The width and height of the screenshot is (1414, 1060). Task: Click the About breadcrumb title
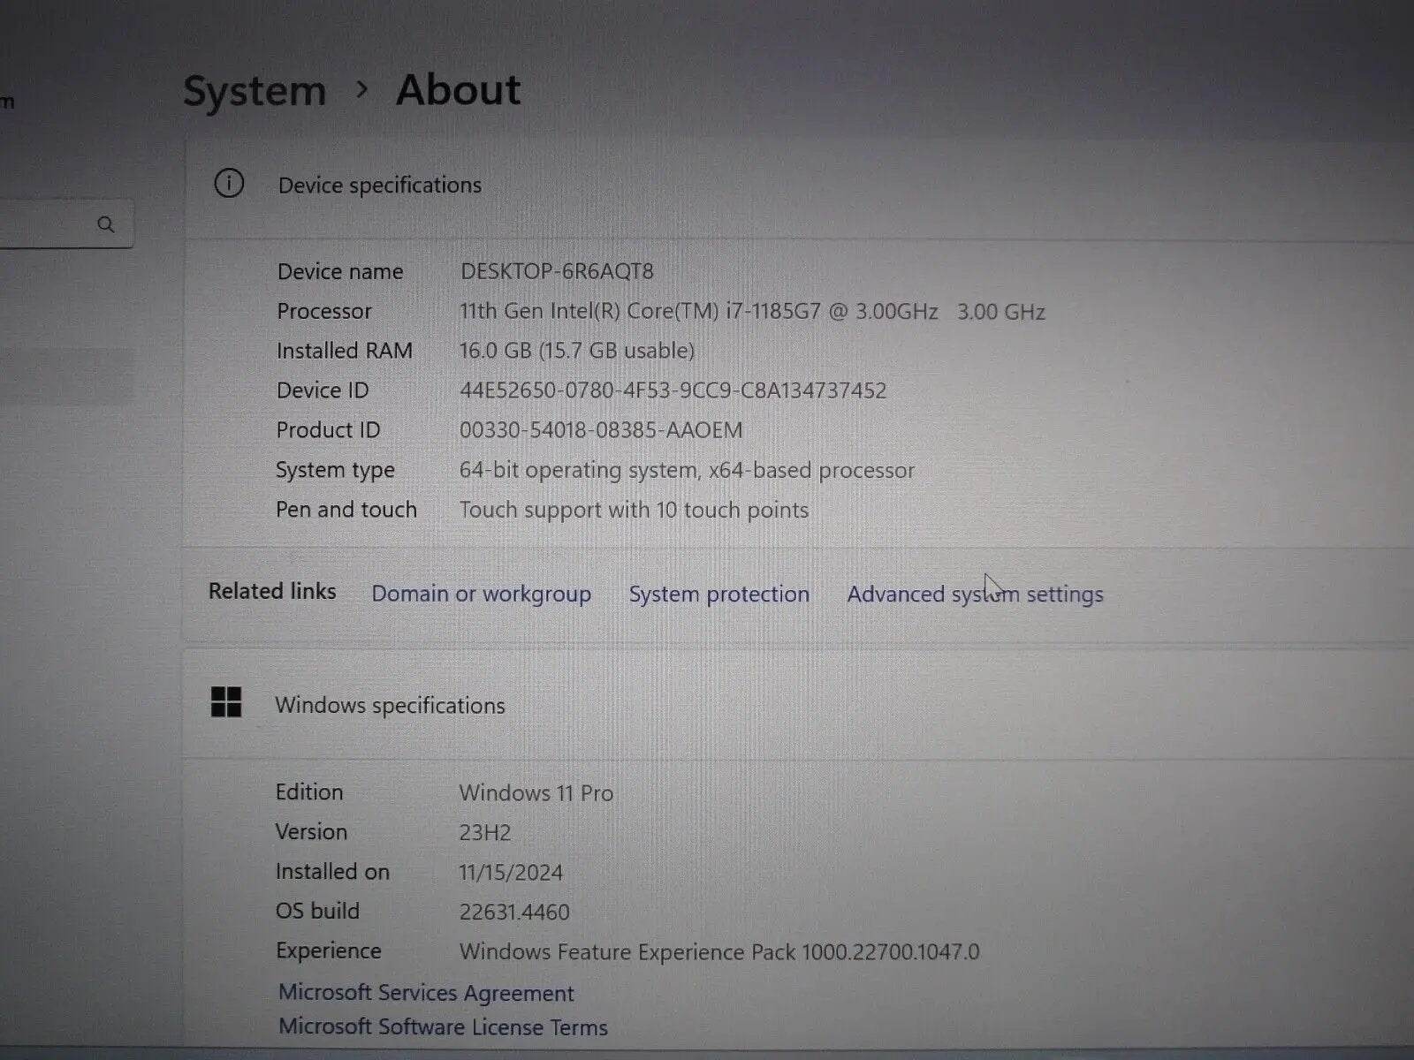click(458, 90)
